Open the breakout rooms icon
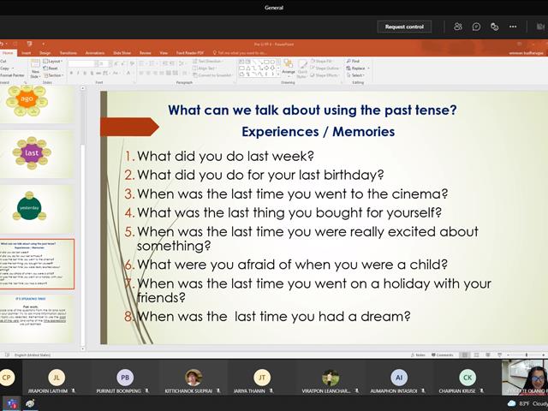Viewport: 548px width, 411px height. (494, 27)
